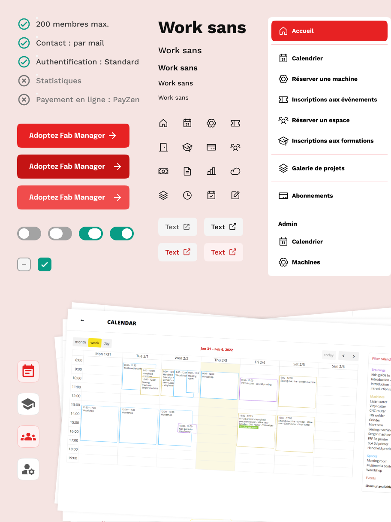
Task: Click the users group icon in the icon grid
Action: (235, 147)
